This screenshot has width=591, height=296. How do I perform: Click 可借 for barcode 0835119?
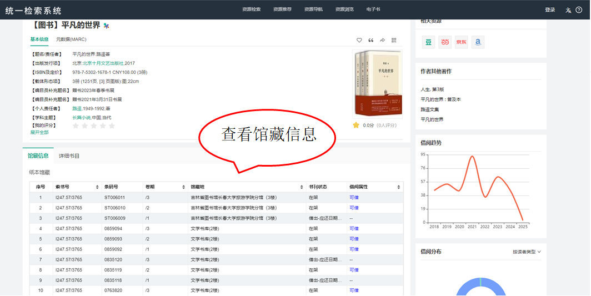pyautogui.click(x=354, y=270)
